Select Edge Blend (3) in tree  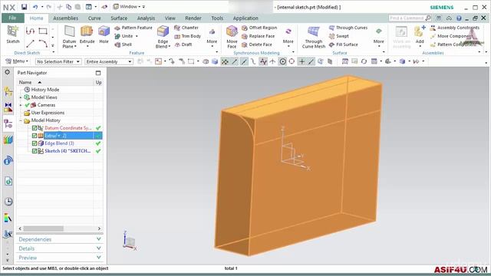pos(59,143)
